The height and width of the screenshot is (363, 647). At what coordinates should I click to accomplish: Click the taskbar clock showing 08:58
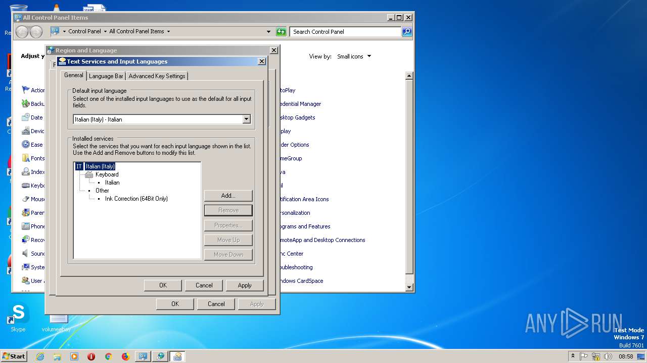tap(626, 356)
